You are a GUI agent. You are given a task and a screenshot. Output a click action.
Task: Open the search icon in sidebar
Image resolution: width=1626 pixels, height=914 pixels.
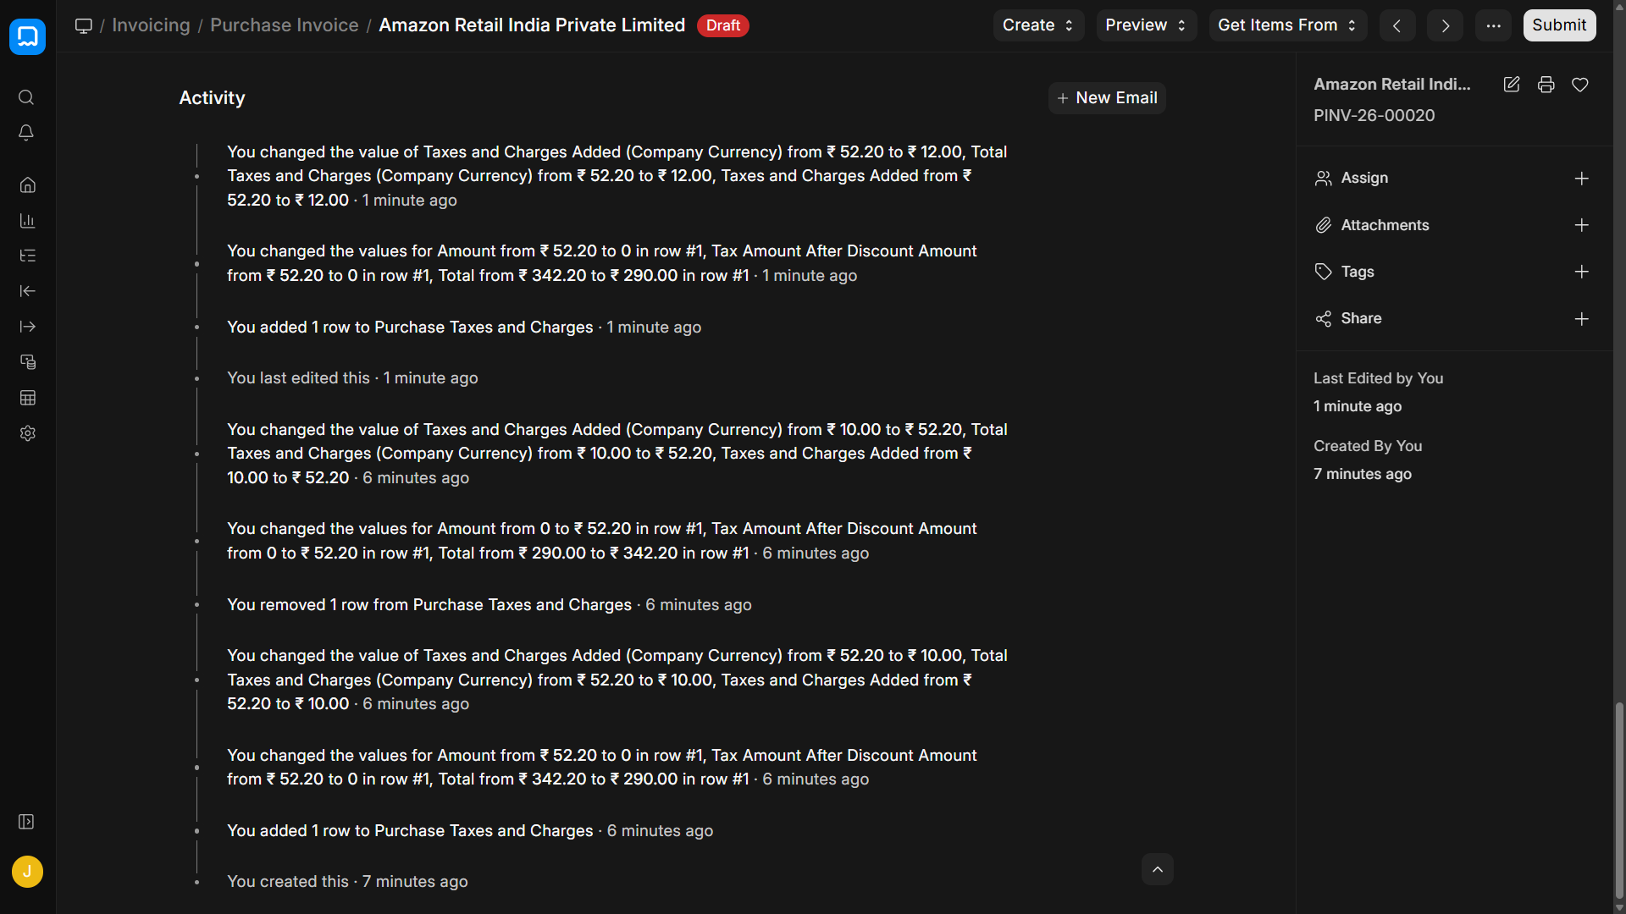coord(26,97)
